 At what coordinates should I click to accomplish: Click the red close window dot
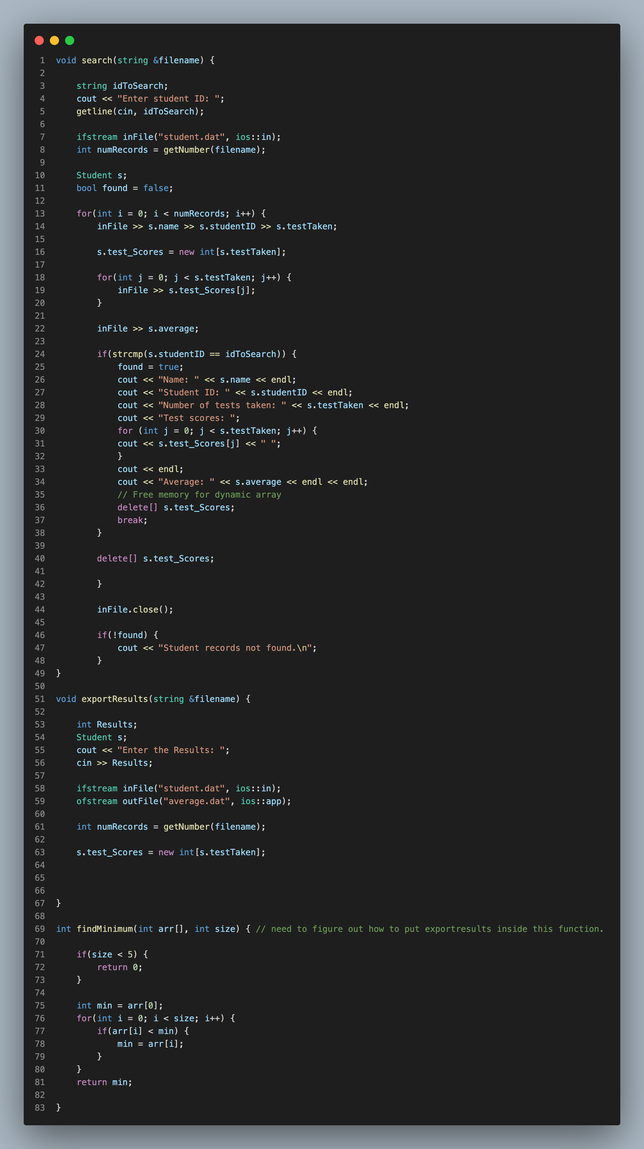click(39, 40)
